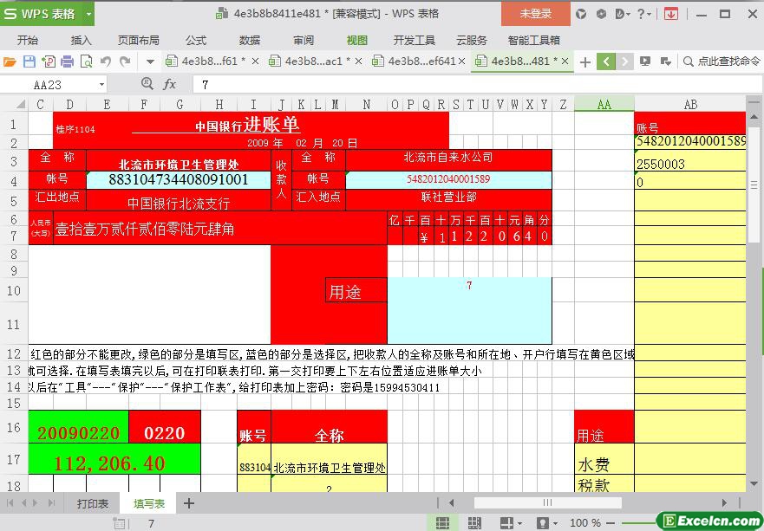Open the 智能工具箱 ribbon tab

pos(533,41)
